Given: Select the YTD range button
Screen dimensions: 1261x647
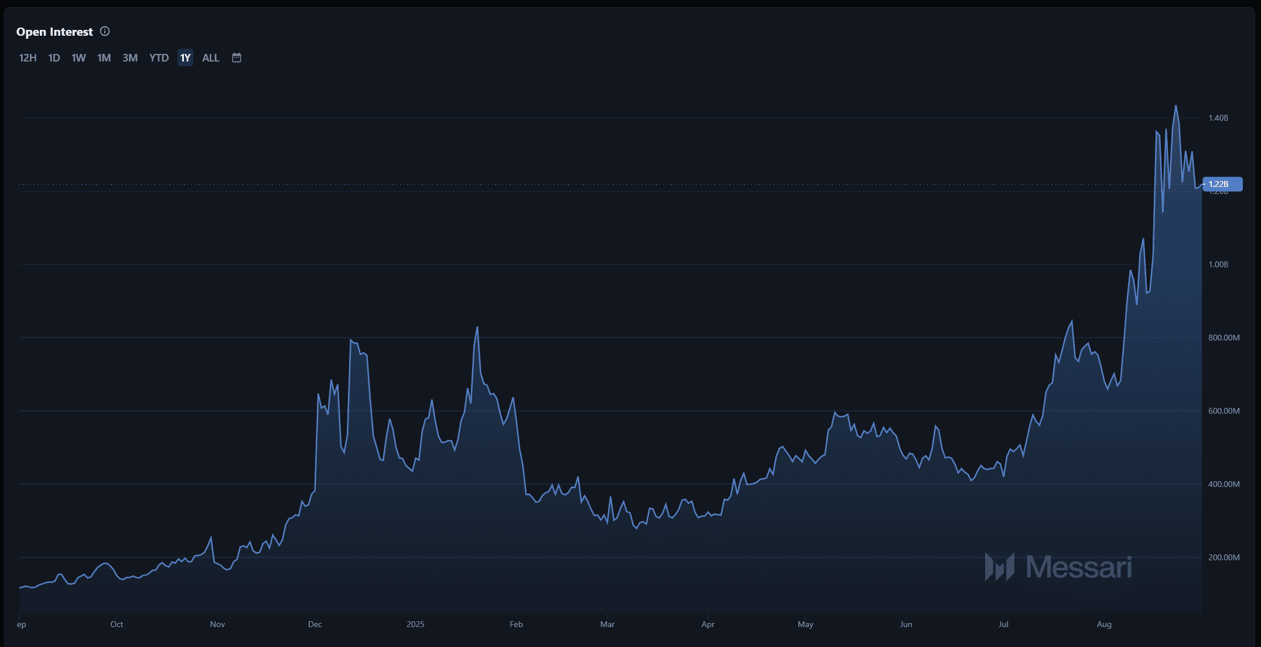Looking at the screenshot, I should pos(159,58).
